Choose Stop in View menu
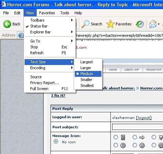Image resolution: width=163 pixels, height=154 pixels. [x=50, y=47]
